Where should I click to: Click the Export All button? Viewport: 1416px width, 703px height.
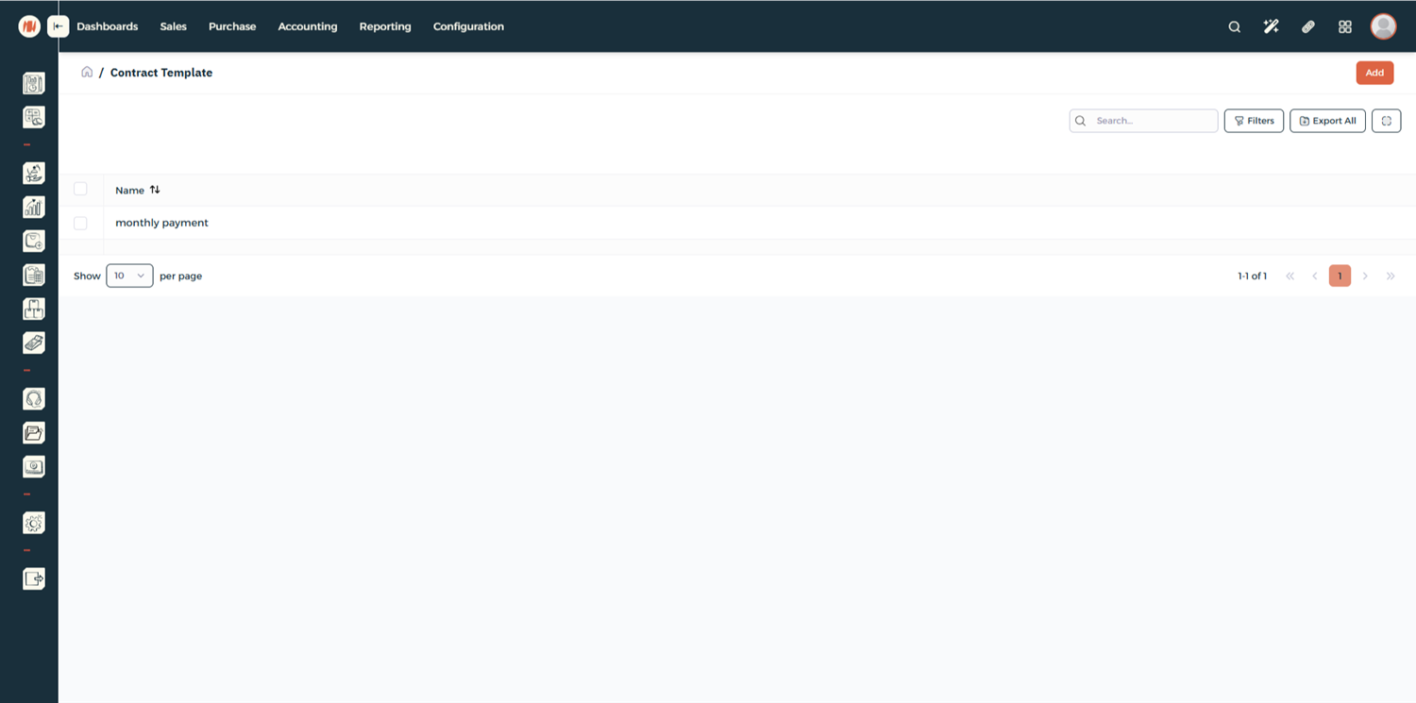click(x=1327, y=121)
